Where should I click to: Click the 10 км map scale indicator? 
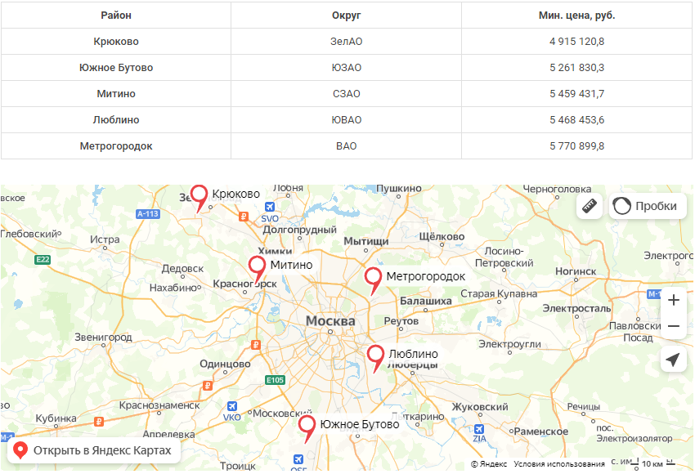pos(652,464)
